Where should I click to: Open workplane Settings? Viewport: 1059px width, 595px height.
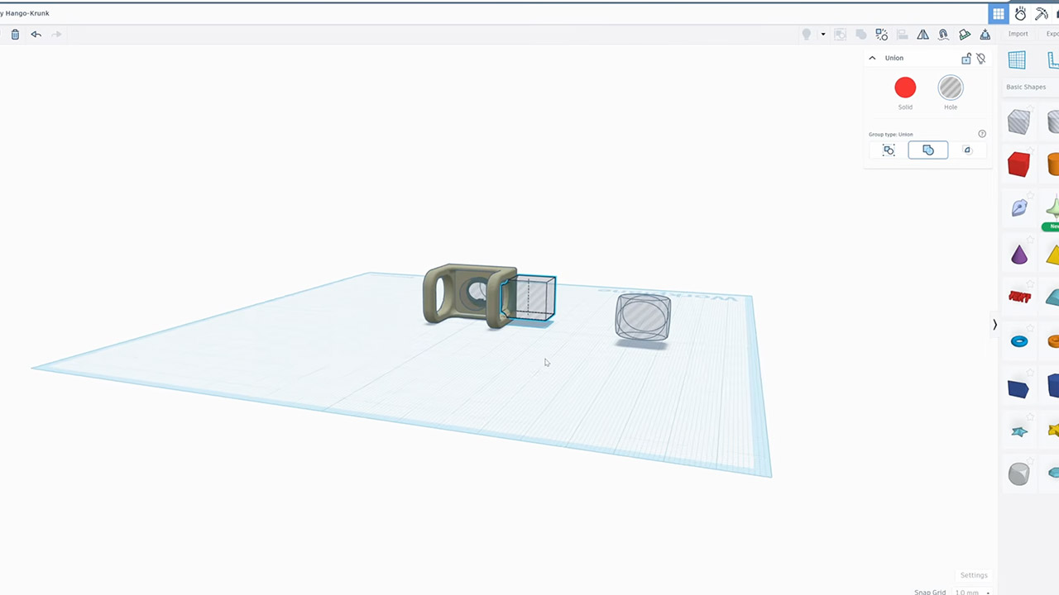click(973, 575)
